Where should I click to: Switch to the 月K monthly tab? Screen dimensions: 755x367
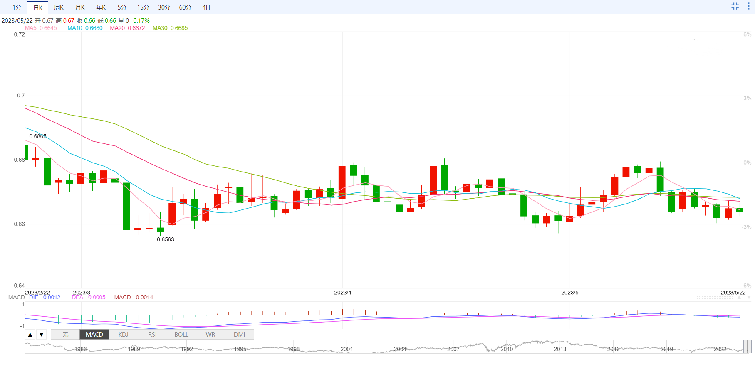[x=80, y=7]
